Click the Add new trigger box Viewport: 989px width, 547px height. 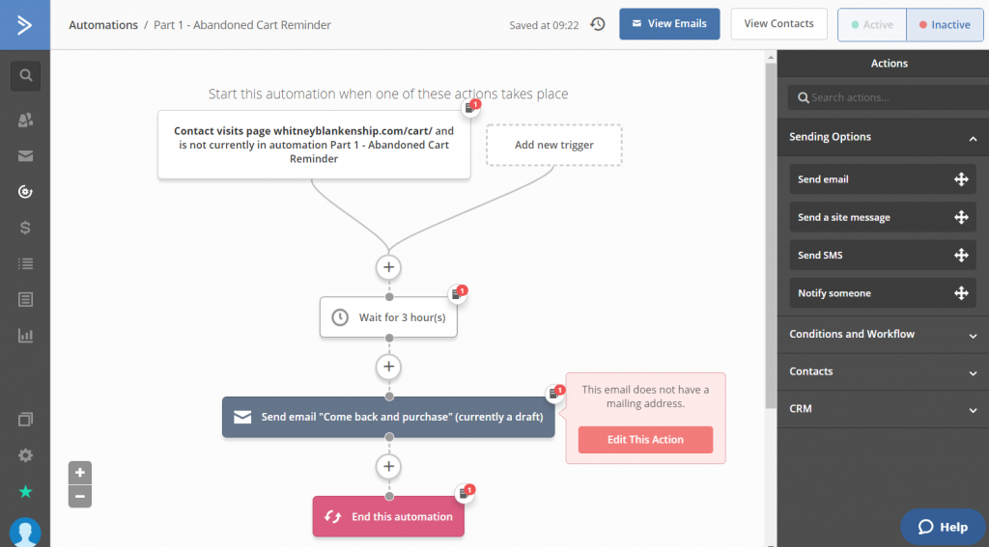click(x=554, y=145)
